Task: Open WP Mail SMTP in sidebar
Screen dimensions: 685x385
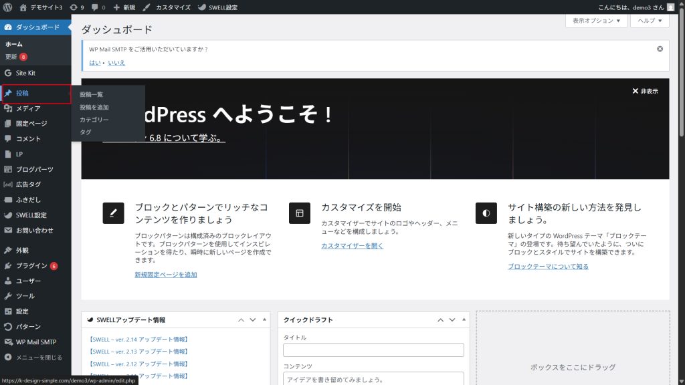Action: [35, 342]
